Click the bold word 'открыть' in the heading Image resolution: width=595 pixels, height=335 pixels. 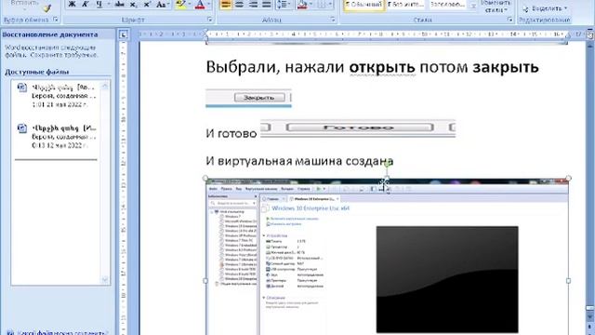(x=382, y=67)
